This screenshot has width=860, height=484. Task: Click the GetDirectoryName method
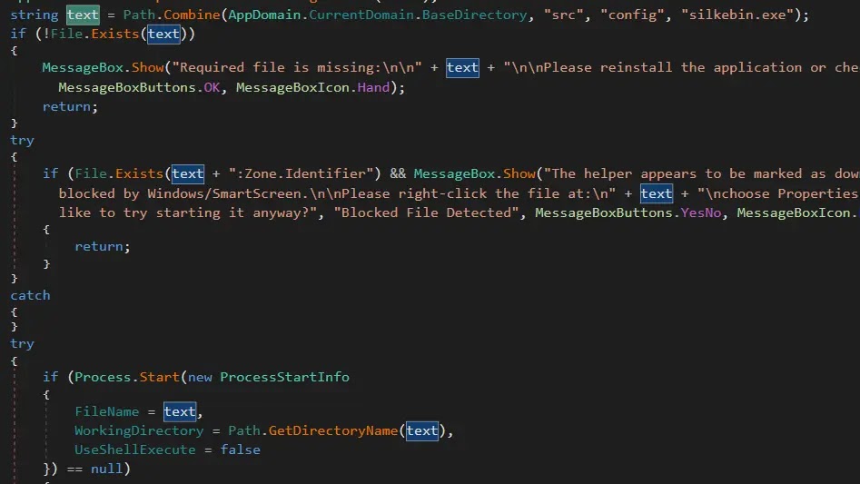coord(333,430)
